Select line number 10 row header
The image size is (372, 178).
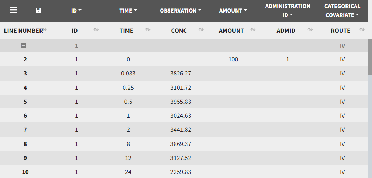point(25,172)
